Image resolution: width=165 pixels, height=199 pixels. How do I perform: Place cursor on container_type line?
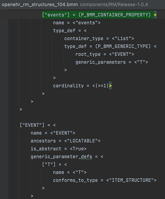pyautogui.click(x=99, y=39)
